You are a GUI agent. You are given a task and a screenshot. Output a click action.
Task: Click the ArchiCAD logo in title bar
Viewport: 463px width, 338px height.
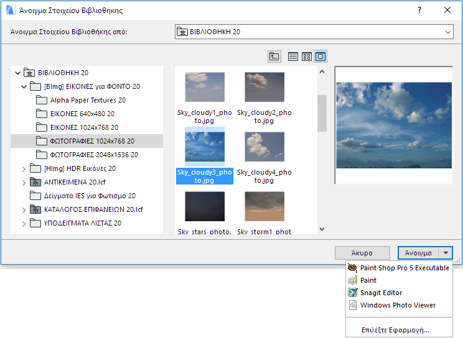[x=11, y=11]
